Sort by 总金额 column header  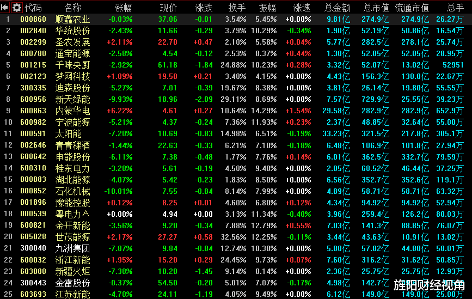[338, 8]
